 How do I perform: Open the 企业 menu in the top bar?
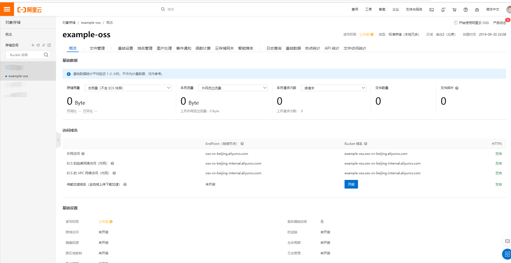(396, 9)
